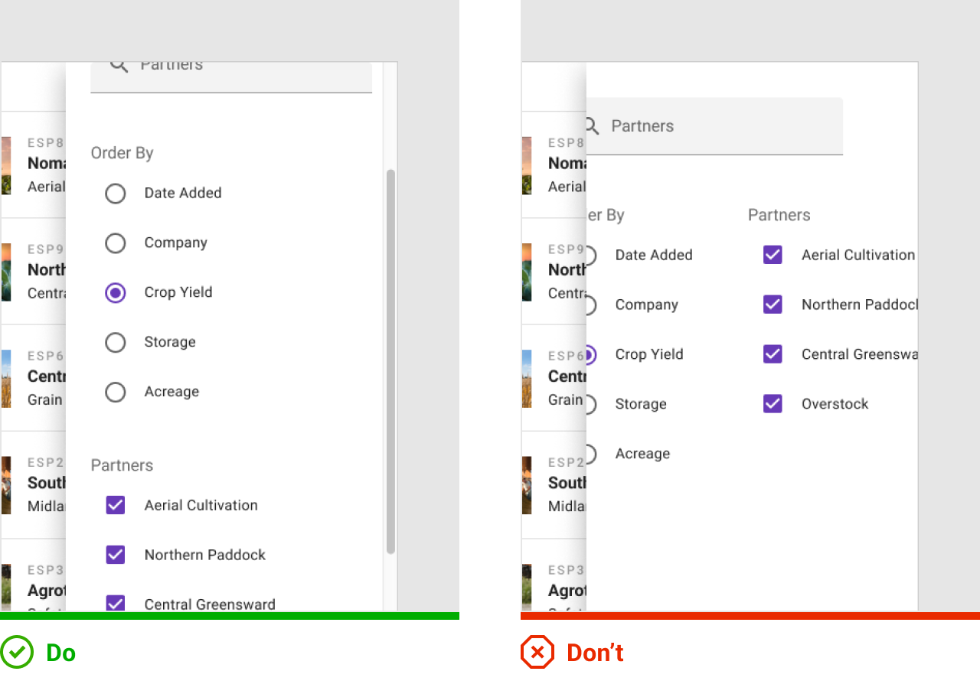The image size is (980, 681).
Task: Choose the Storage option in right panel
Action: coord(640,404)
